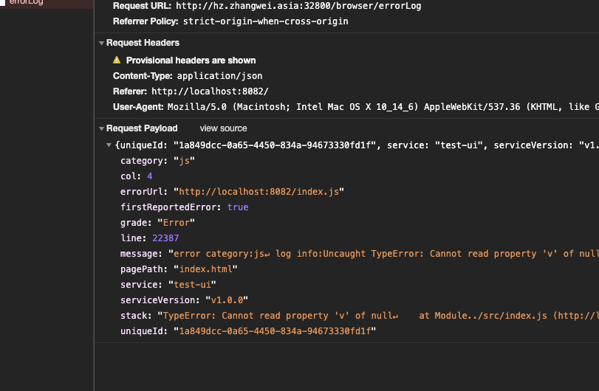Click the Provisional headers are shown text
The height and width of the screenshot is (391, 599).
(x=191, y=60)
